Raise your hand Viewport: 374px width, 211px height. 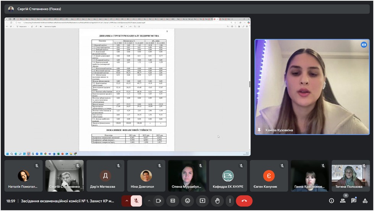point(217,201)
